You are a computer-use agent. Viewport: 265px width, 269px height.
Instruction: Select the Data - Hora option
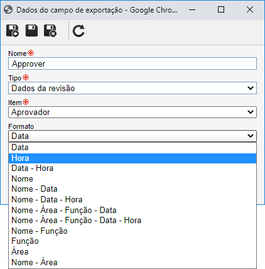coord(132,168)
